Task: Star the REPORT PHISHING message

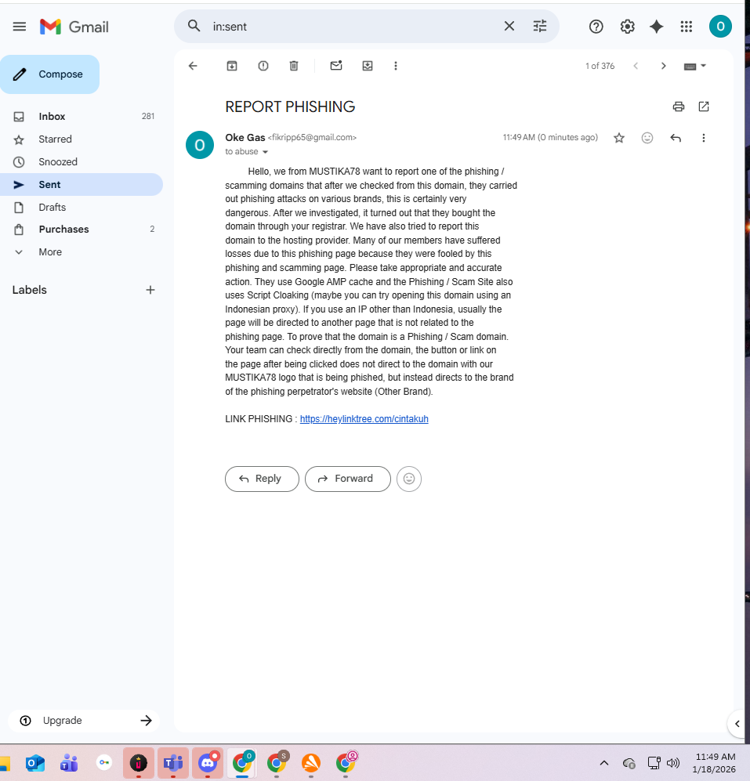Action: (619, 138)
